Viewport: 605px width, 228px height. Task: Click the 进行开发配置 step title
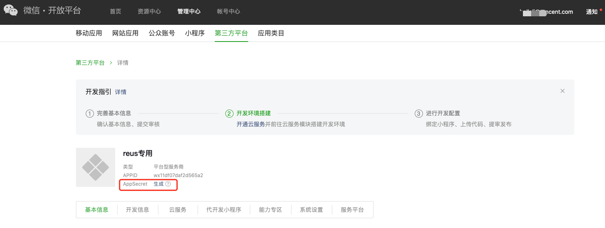(443, 113)
